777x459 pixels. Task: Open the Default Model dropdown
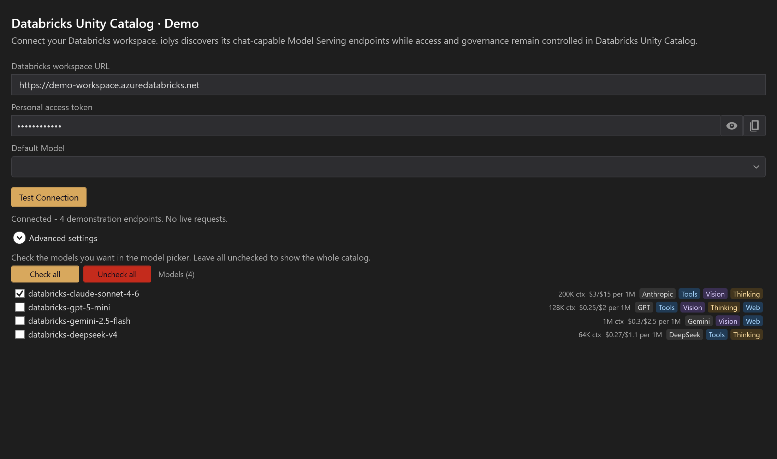point(388,167)
